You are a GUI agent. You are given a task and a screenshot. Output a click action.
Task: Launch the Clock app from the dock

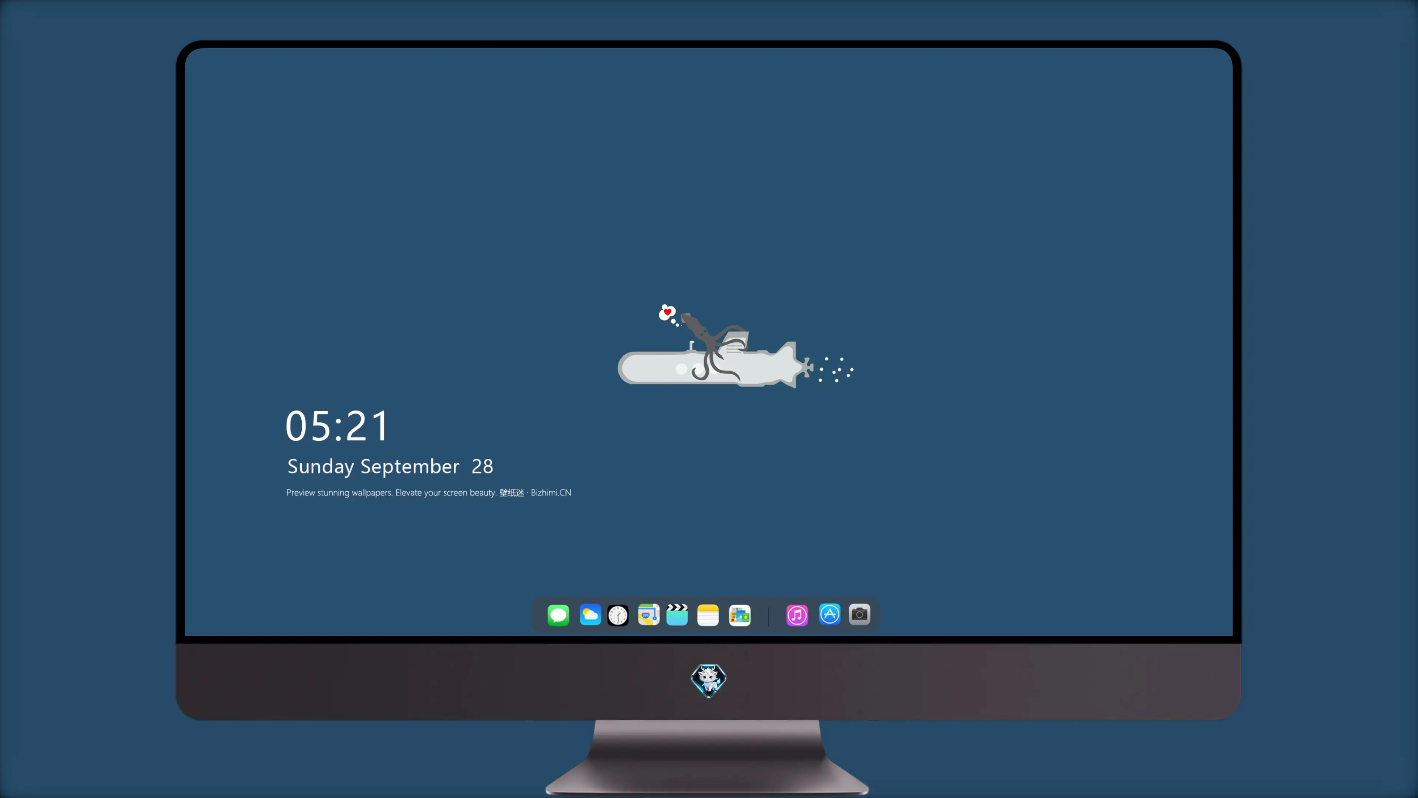click(x=618, y=615)
